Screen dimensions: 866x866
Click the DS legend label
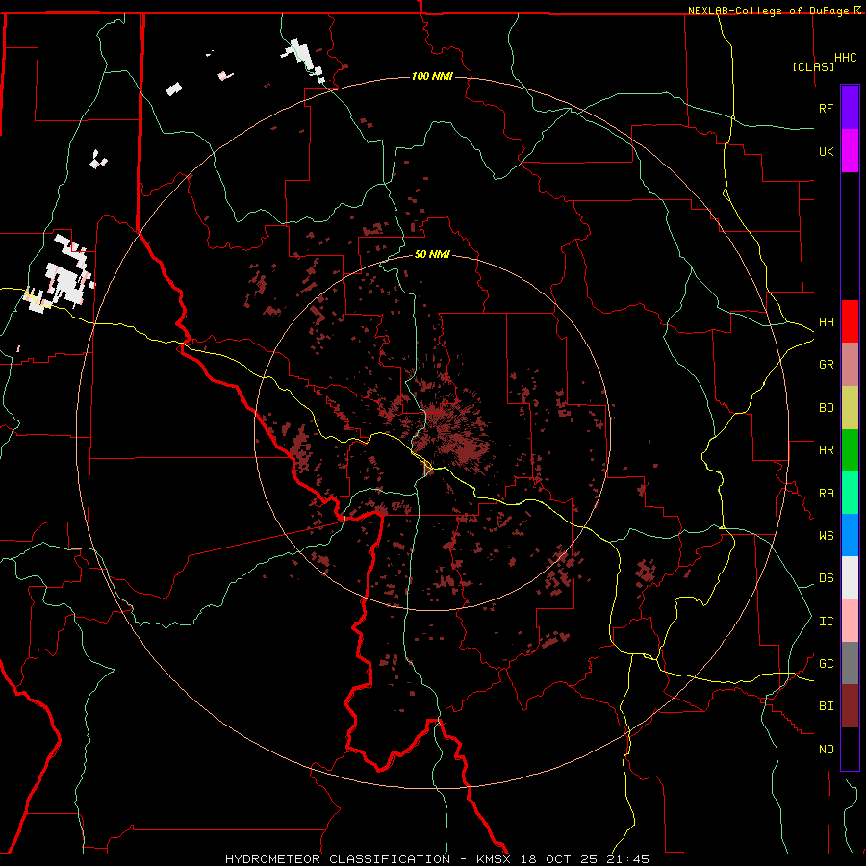(826, 577)
